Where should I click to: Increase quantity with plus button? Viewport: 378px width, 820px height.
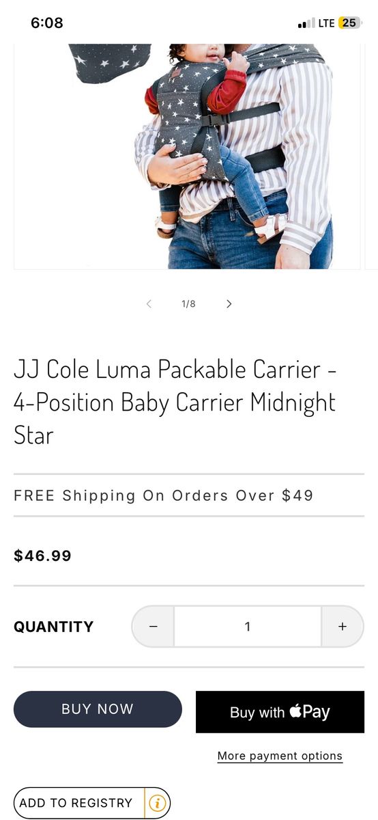point(342,626)
